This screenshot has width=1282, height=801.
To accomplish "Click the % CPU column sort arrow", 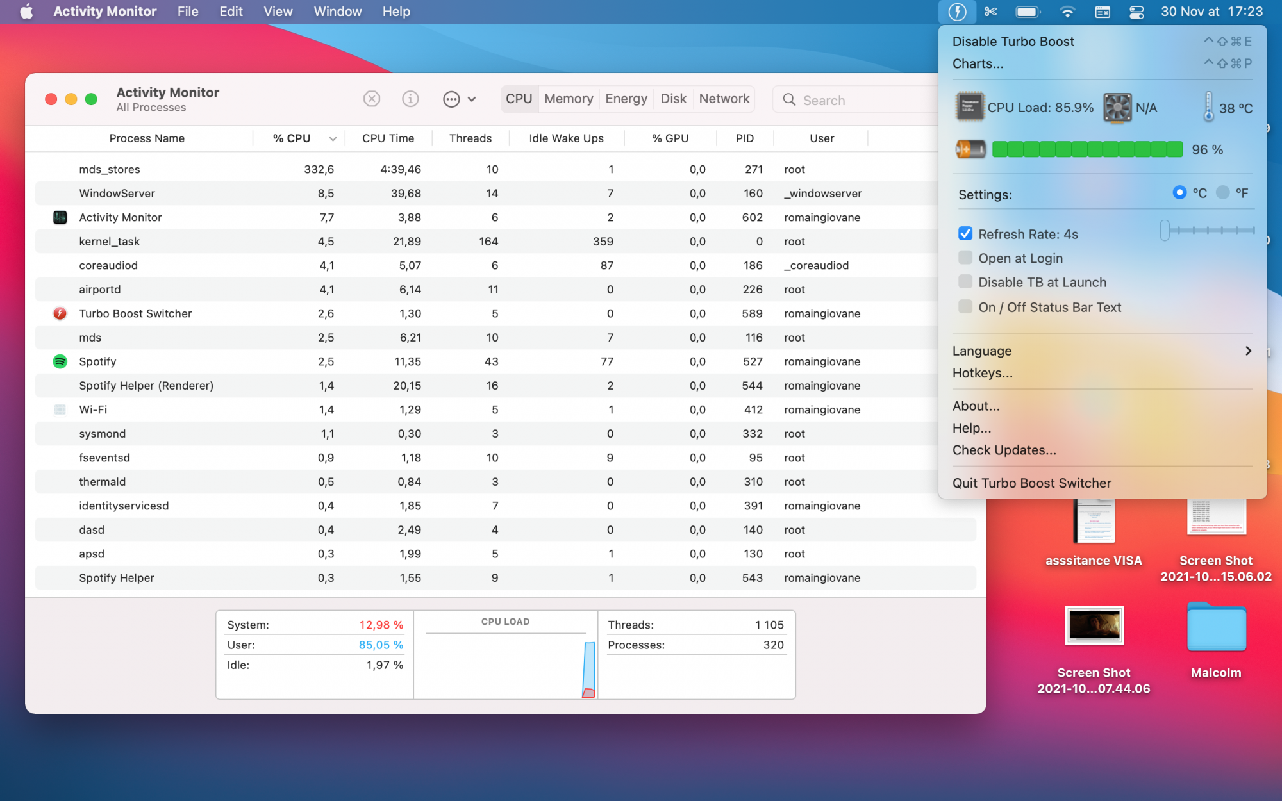I will pyautogui.click(x=333, y=138).
